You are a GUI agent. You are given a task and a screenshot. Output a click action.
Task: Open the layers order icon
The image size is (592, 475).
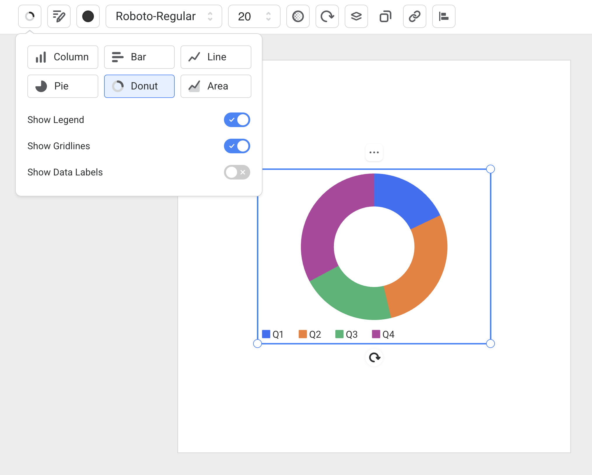point(356,16)
